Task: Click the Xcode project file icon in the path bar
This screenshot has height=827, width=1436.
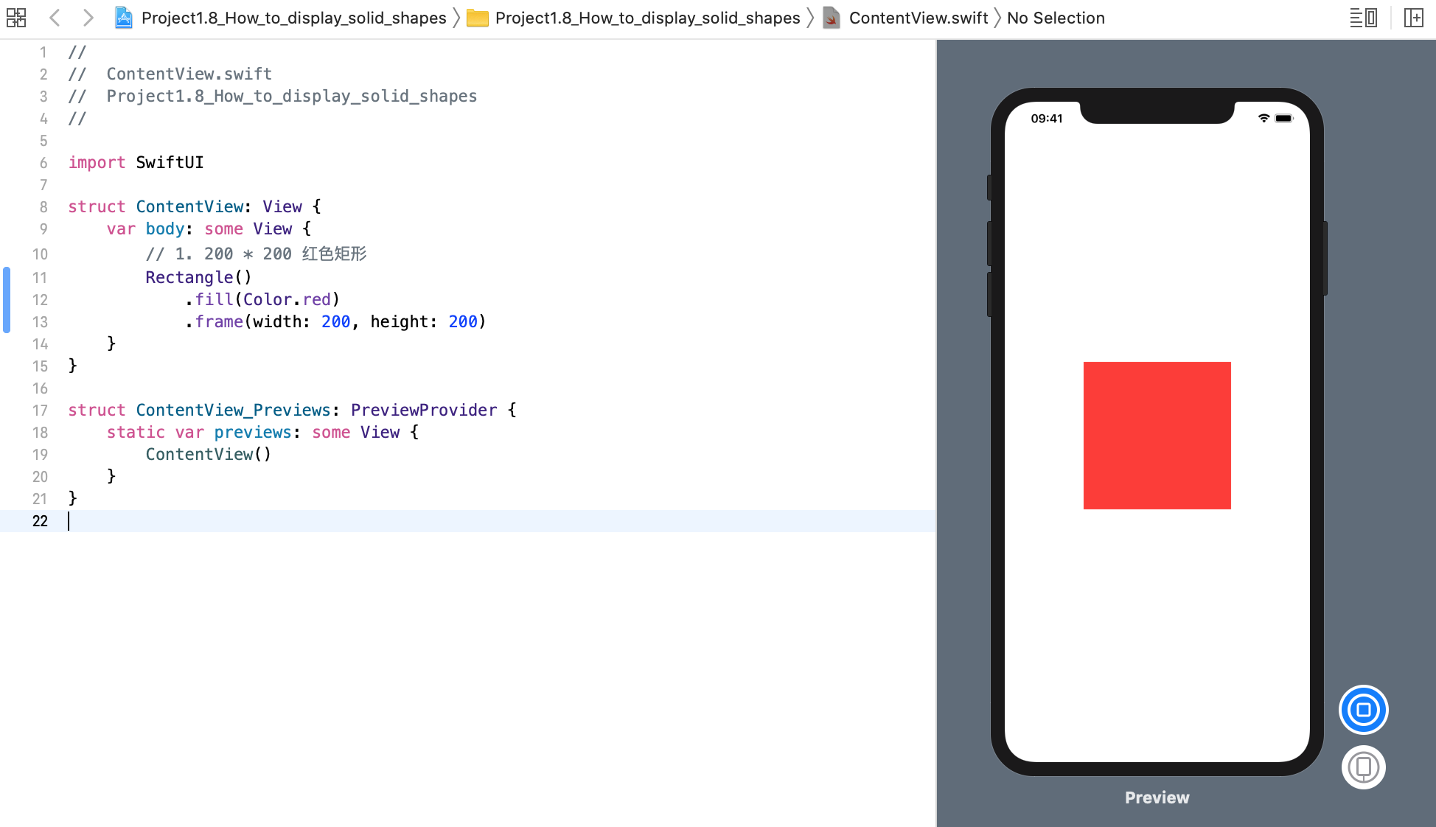Action: (x=124, y=18)
